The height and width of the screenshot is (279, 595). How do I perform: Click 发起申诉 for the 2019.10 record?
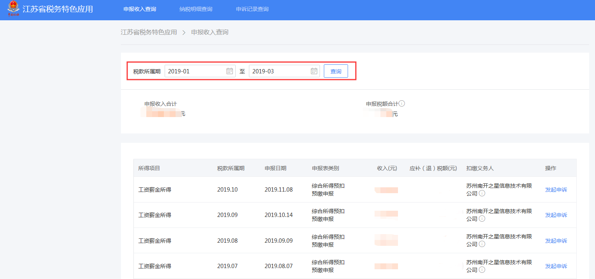[x=556, y=190]
